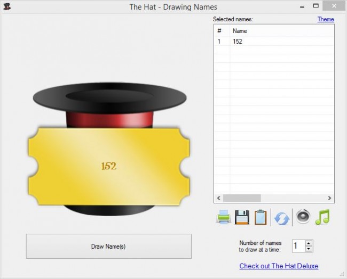This screenshot has width=347, height=279.
Task: Click the Draw Name(s) button
Action: coord(108,246)
